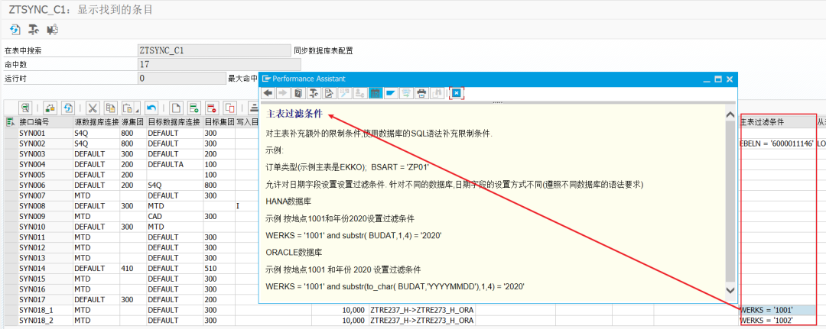The width and height of the screenshot is (826, 329).
Task: Click the check entries icon in grid toolbar
Action: (50, 108)
